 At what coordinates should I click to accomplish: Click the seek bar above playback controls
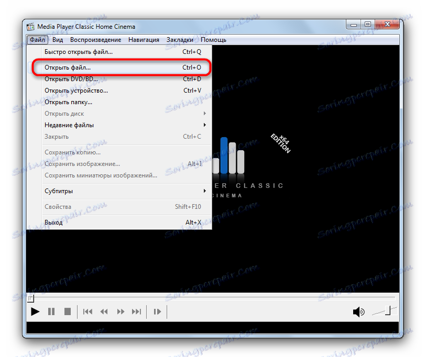(x=210, y=298)
